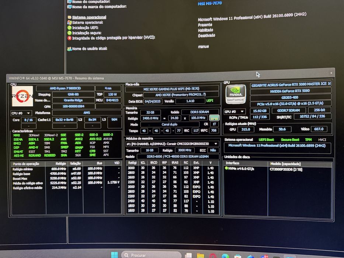Click the PCIe v5.0 x16 link field
Image resolution: width=344 pixels, height=258 pixels.
click(290, 104)
